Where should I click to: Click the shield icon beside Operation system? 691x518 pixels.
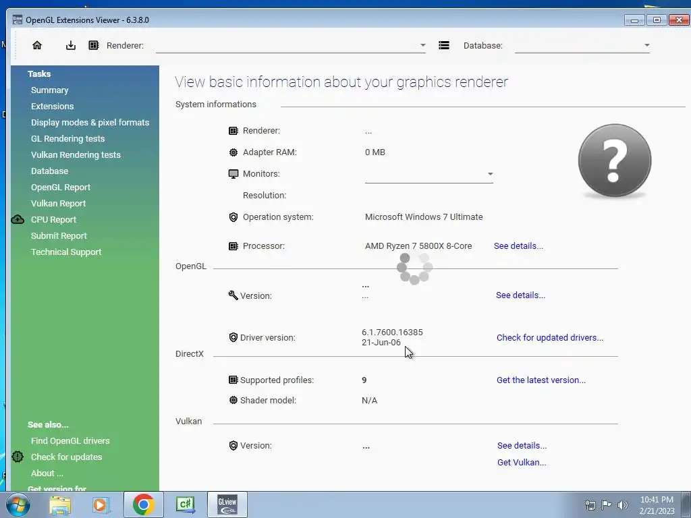tap(233, 217)
